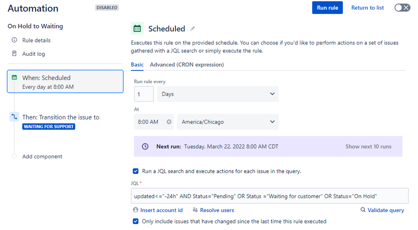Image resolution: width=418 pixels, height=230 pixels.
Task: Click the Rule details info icon
Action: 14,40
